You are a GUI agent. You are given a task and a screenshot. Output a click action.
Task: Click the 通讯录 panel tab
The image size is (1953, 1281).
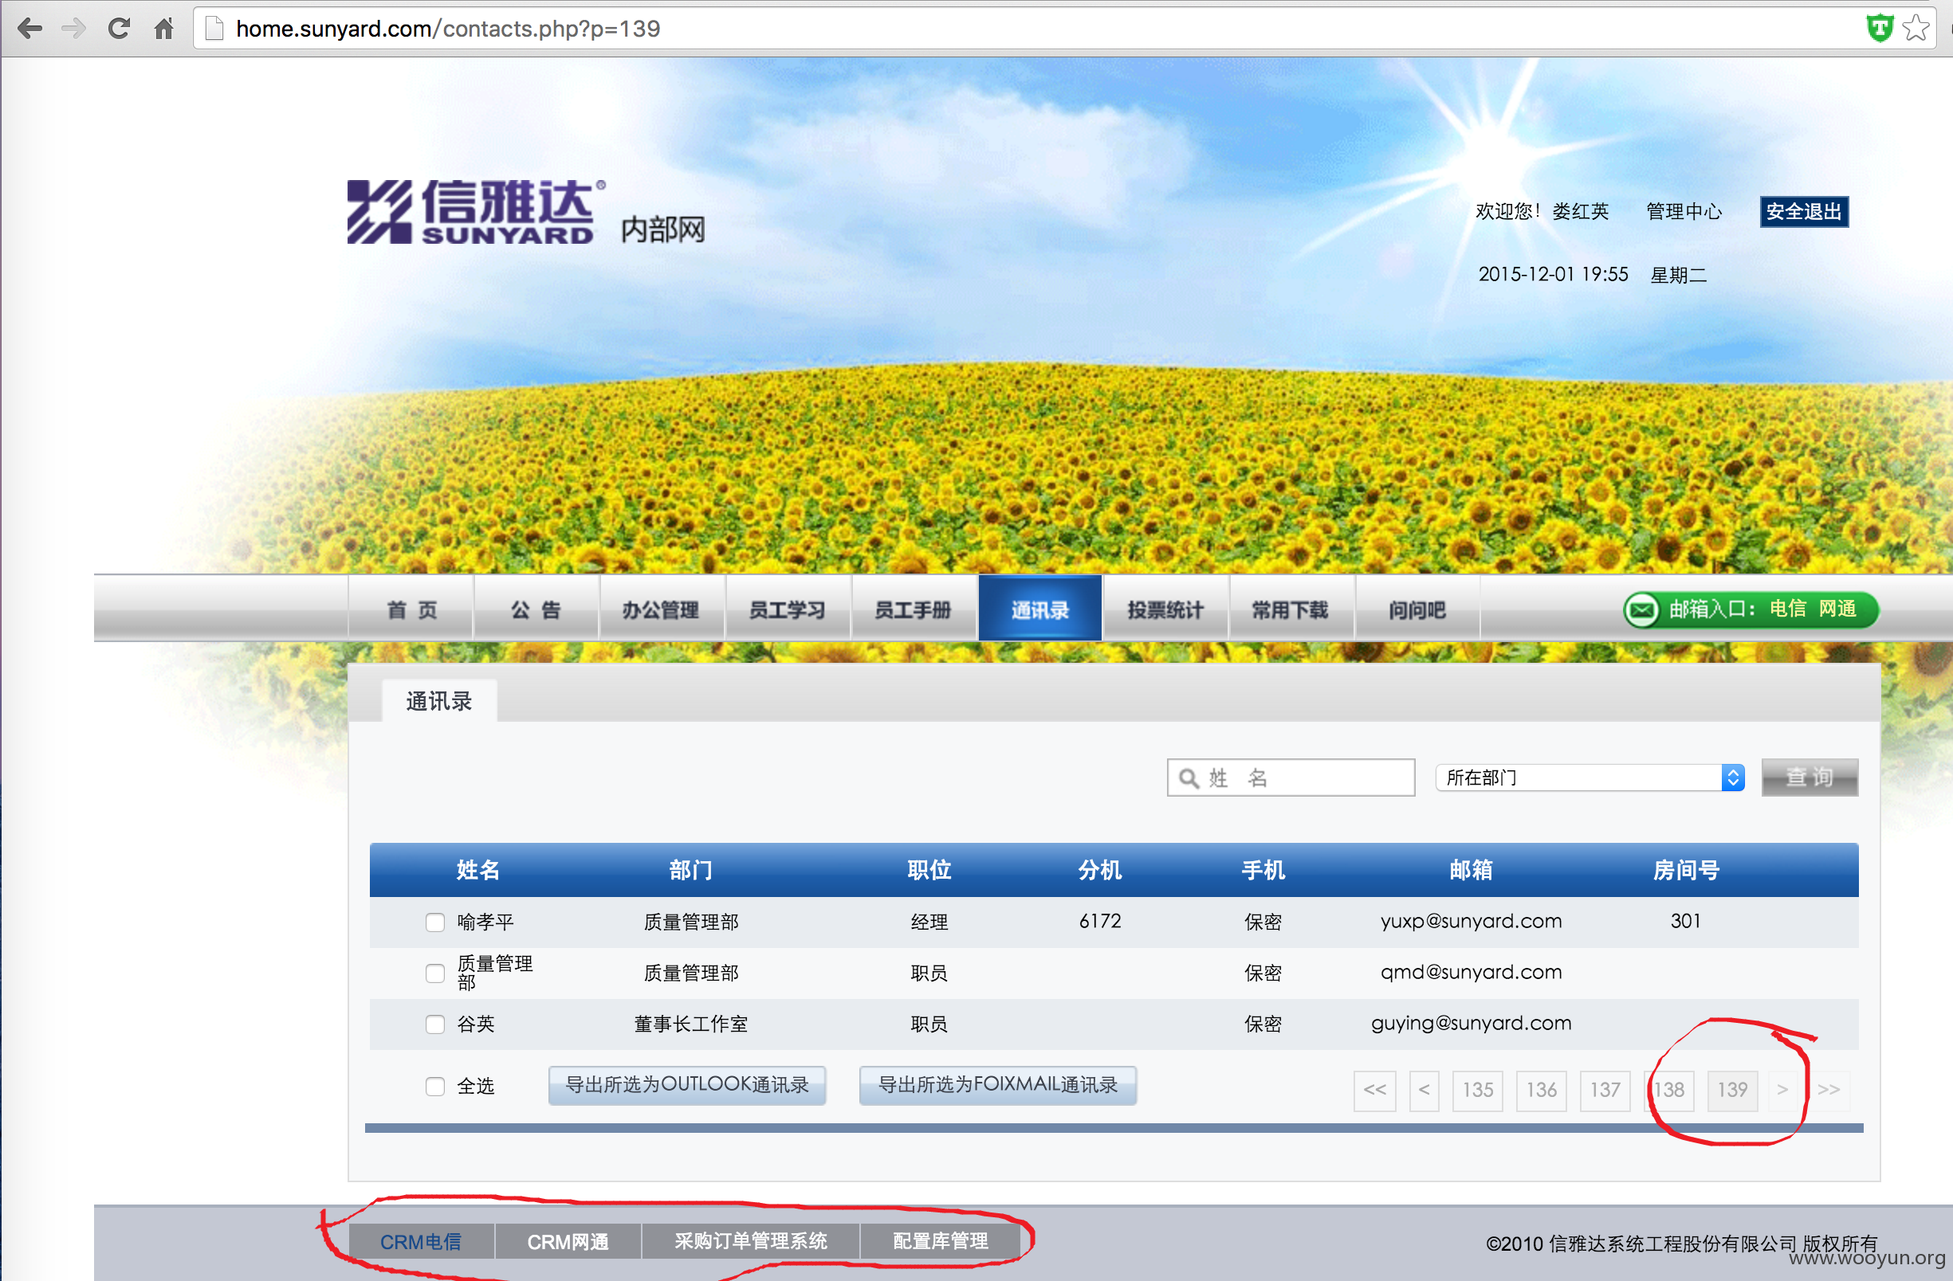[x=439, y=701]
